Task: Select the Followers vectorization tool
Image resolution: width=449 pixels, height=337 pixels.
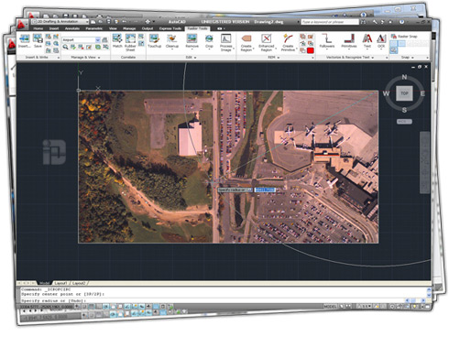Action: click(x=327, y=41)
